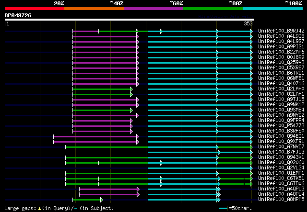This screenshot has height=212, width=307.
Task: Select the UniRef100_Q2VL34 label
Action: [281, 168]
